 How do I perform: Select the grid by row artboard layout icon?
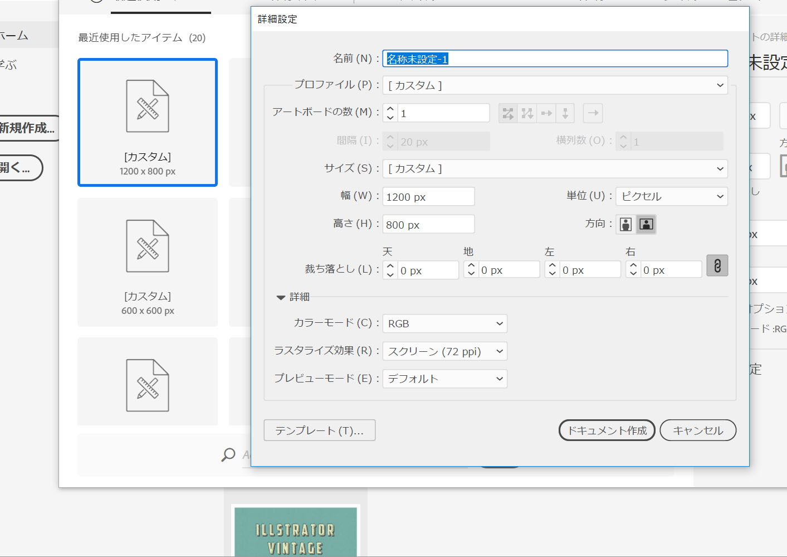(x=508, y=114)
